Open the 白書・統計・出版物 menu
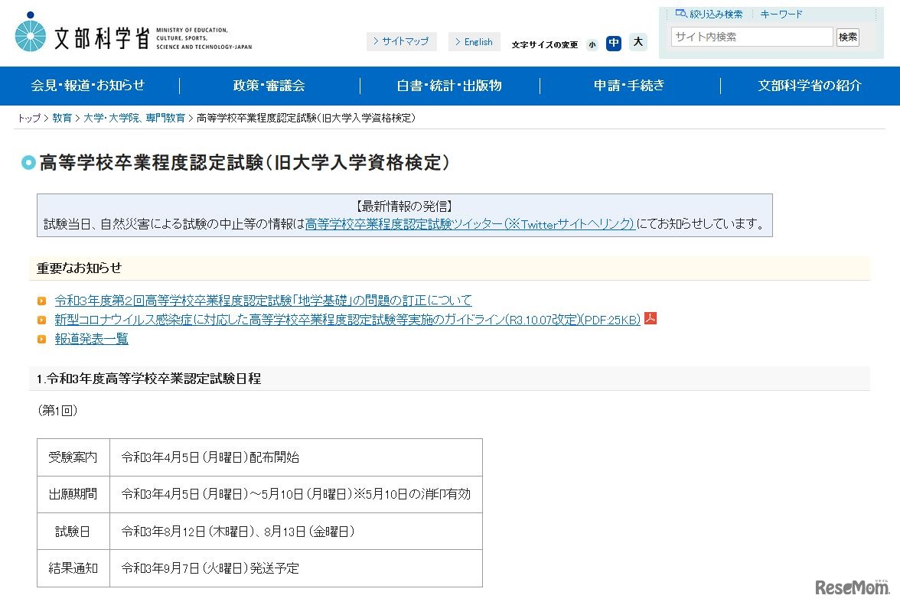900x605 pixels. point(448,86)
